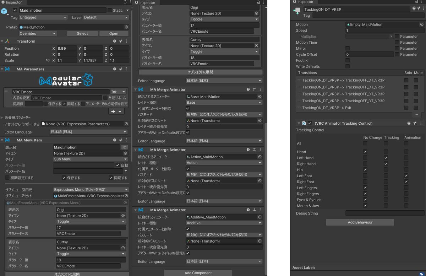Open the prefab Overrides dropdown
The width and height of the screenshot is (426, 276).
(38, 33)
